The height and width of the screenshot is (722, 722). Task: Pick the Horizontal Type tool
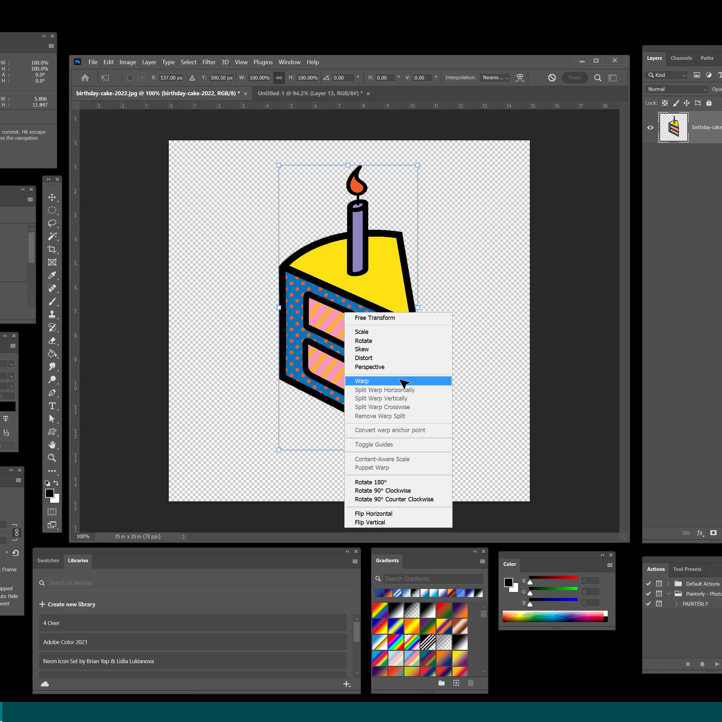point(52,406)
